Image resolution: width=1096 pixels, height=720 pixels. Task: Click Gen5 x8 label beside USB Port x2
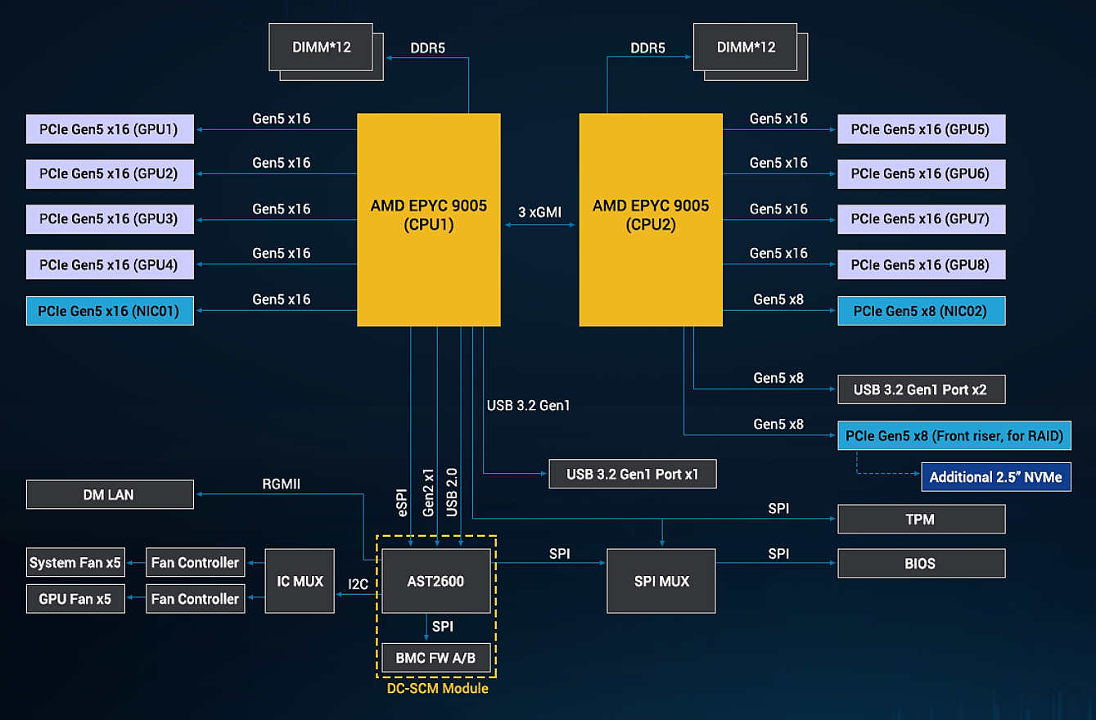[x=778, y=378]
